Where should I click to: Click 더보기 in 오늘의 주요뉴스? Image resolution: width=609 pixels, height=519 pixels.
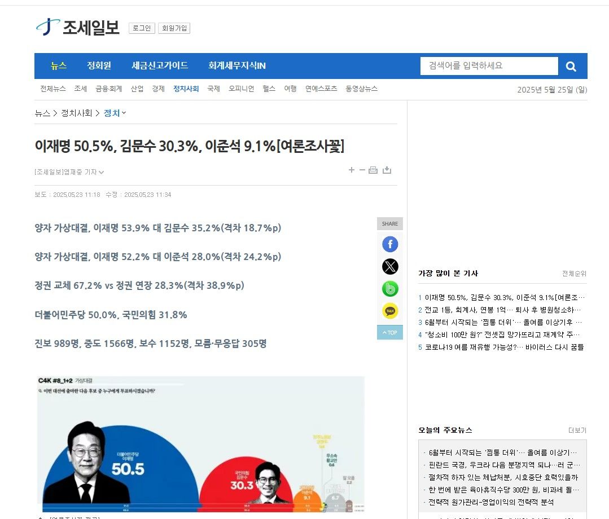tap(577, 430)
